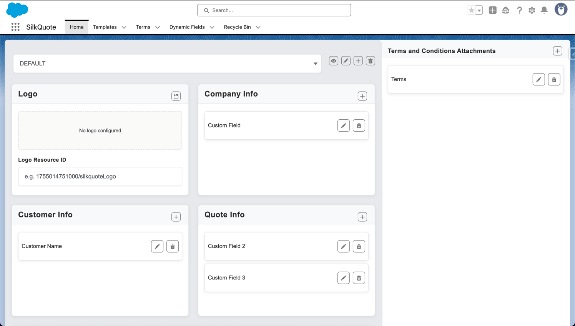Add a new Quote Info field
The height and width of the screenshot is (326, 575).
pyautogui.click(x=362, y=217)
